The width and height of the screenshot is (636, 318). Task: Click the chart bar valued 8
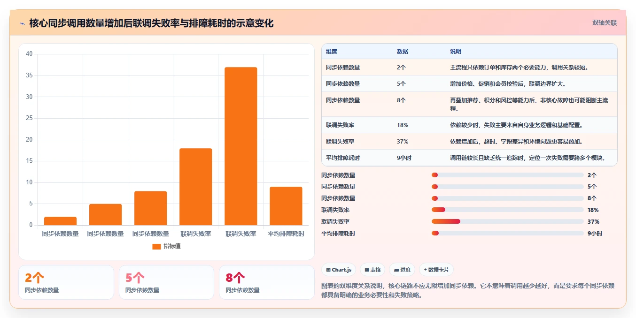pos(150,208)
